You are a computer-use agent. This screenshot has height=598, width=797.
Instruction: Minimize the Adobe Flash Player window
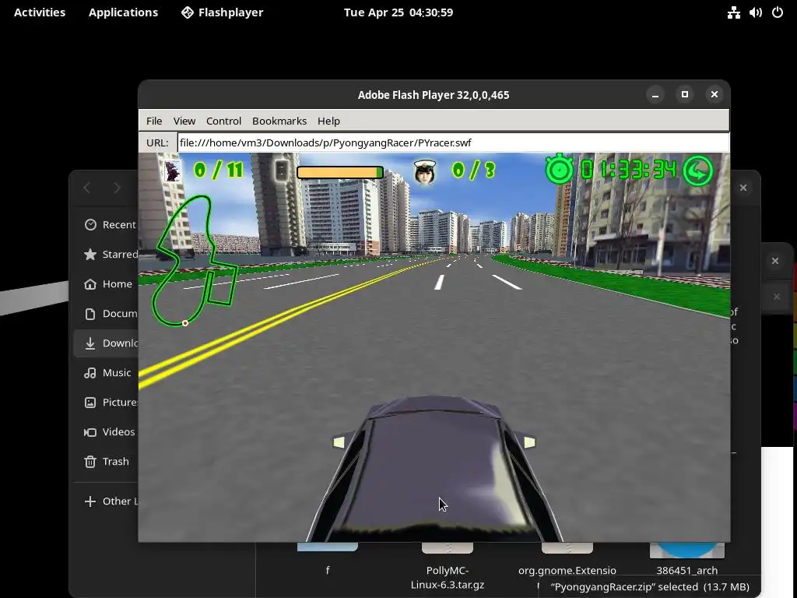click(x=655, y=94)
